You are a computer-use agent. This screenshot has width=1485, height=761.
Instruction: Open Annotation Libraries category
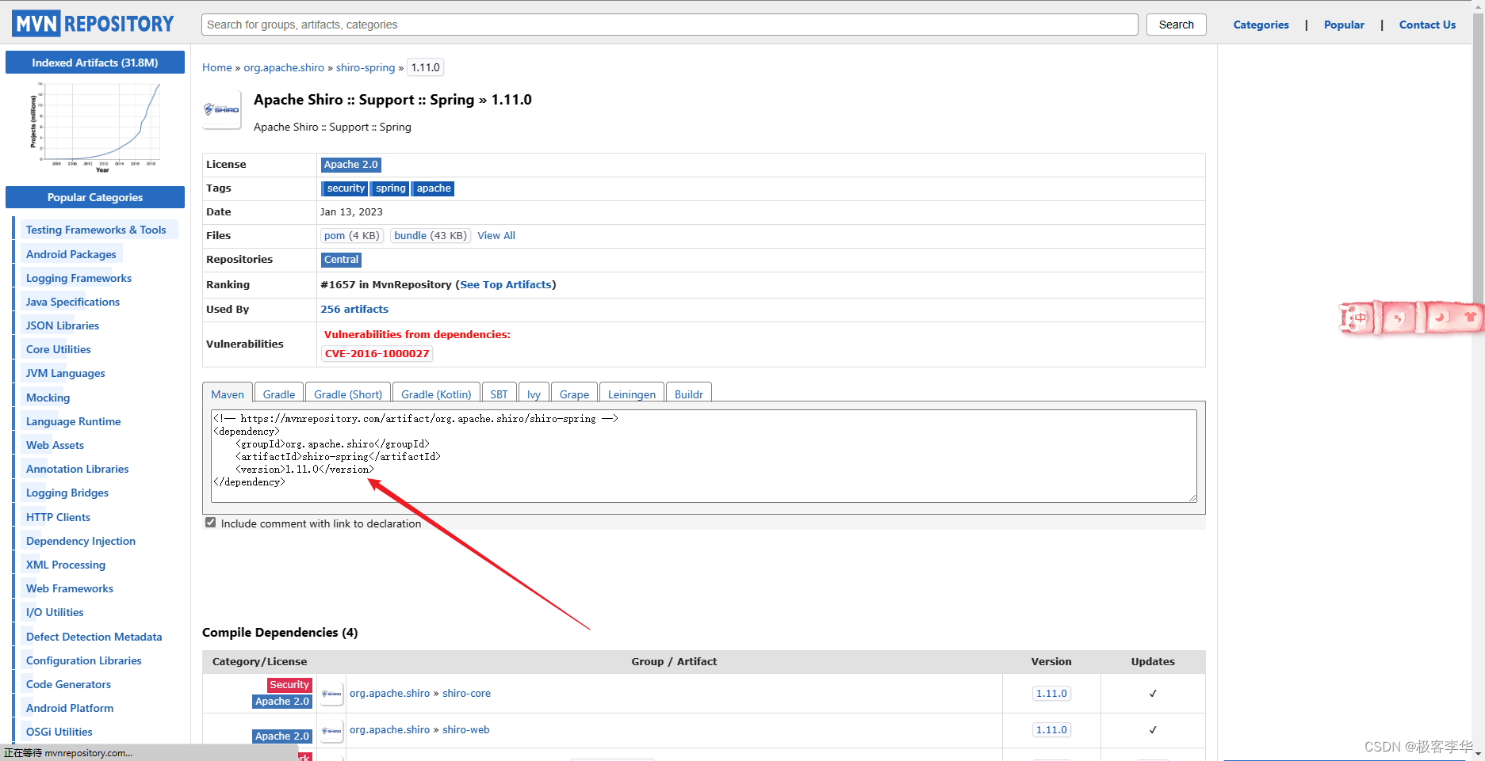click(x=78, y=469)
